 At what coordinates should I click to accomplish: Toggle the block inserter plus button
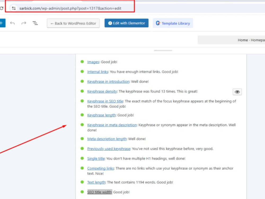[2, 23]
